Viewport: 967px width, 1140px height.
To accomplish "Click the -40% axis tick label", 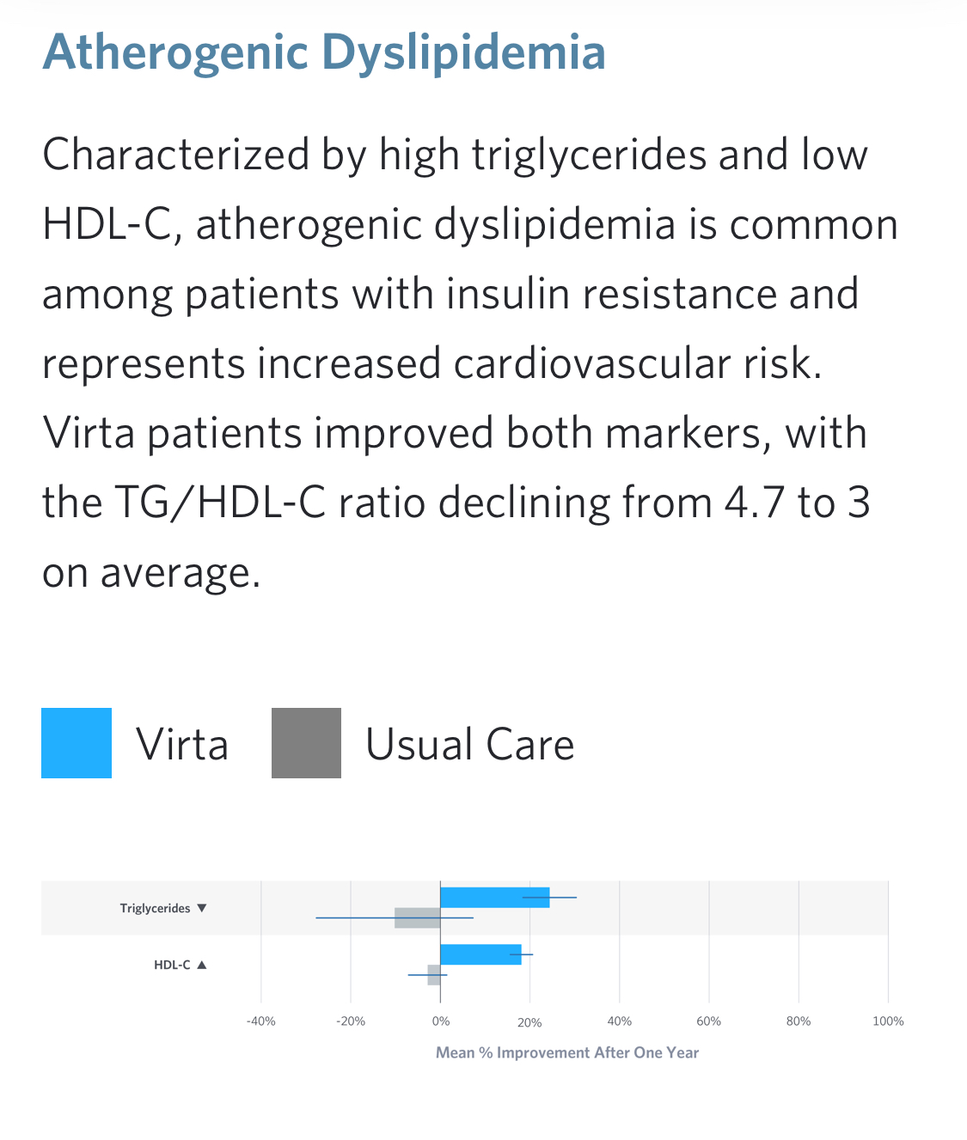I will pos(261,1021).
